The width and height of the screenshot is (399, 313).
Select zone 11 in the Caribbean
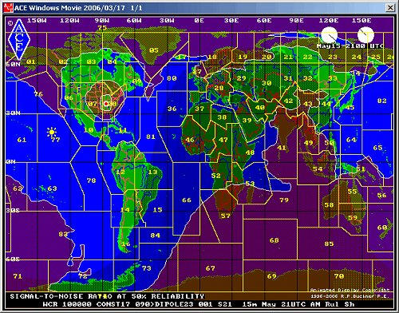pyautogui.click(x=123, y=130)
